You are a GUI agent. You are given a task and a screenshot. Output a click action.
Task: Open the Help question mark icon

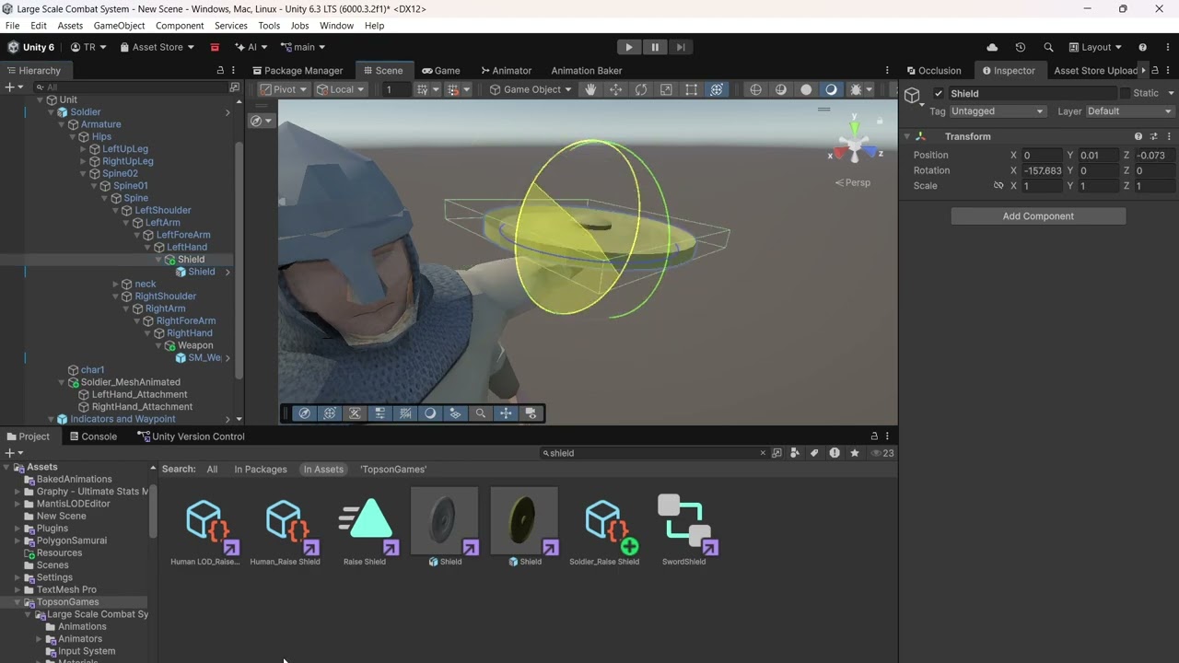(1142, 47)
